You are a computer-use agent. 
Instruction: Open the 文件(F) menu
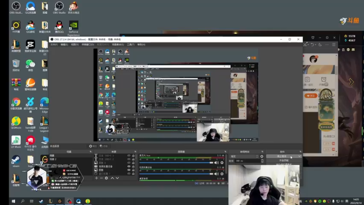pos(54,45)
